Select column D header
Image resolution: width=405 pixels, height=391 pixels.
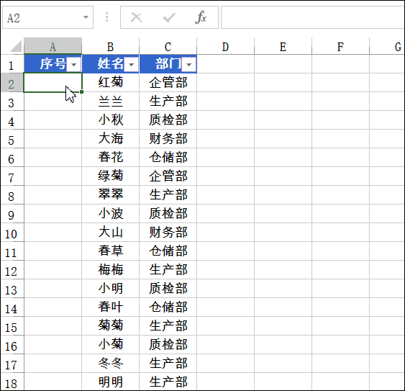coord(225,46)
